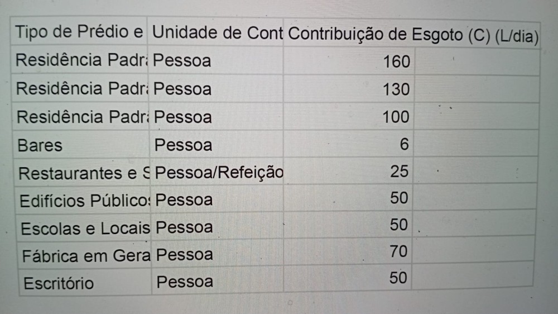Click the value 50 in the Escritório row
The image size is (558, 314).
[x=349, y=278]
